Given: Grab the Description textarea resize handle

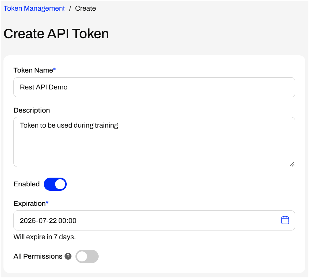Looking at the screenshot, I should tap(292, 164).
